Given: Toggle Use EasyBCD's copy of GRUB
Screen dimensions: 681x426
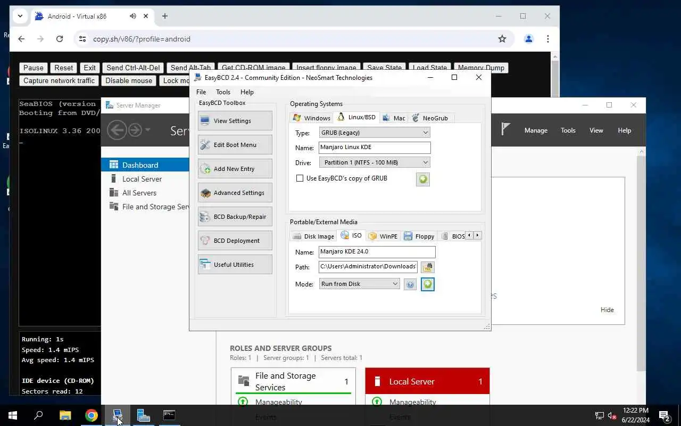Looking at the screenshot, I should (300, 178).
